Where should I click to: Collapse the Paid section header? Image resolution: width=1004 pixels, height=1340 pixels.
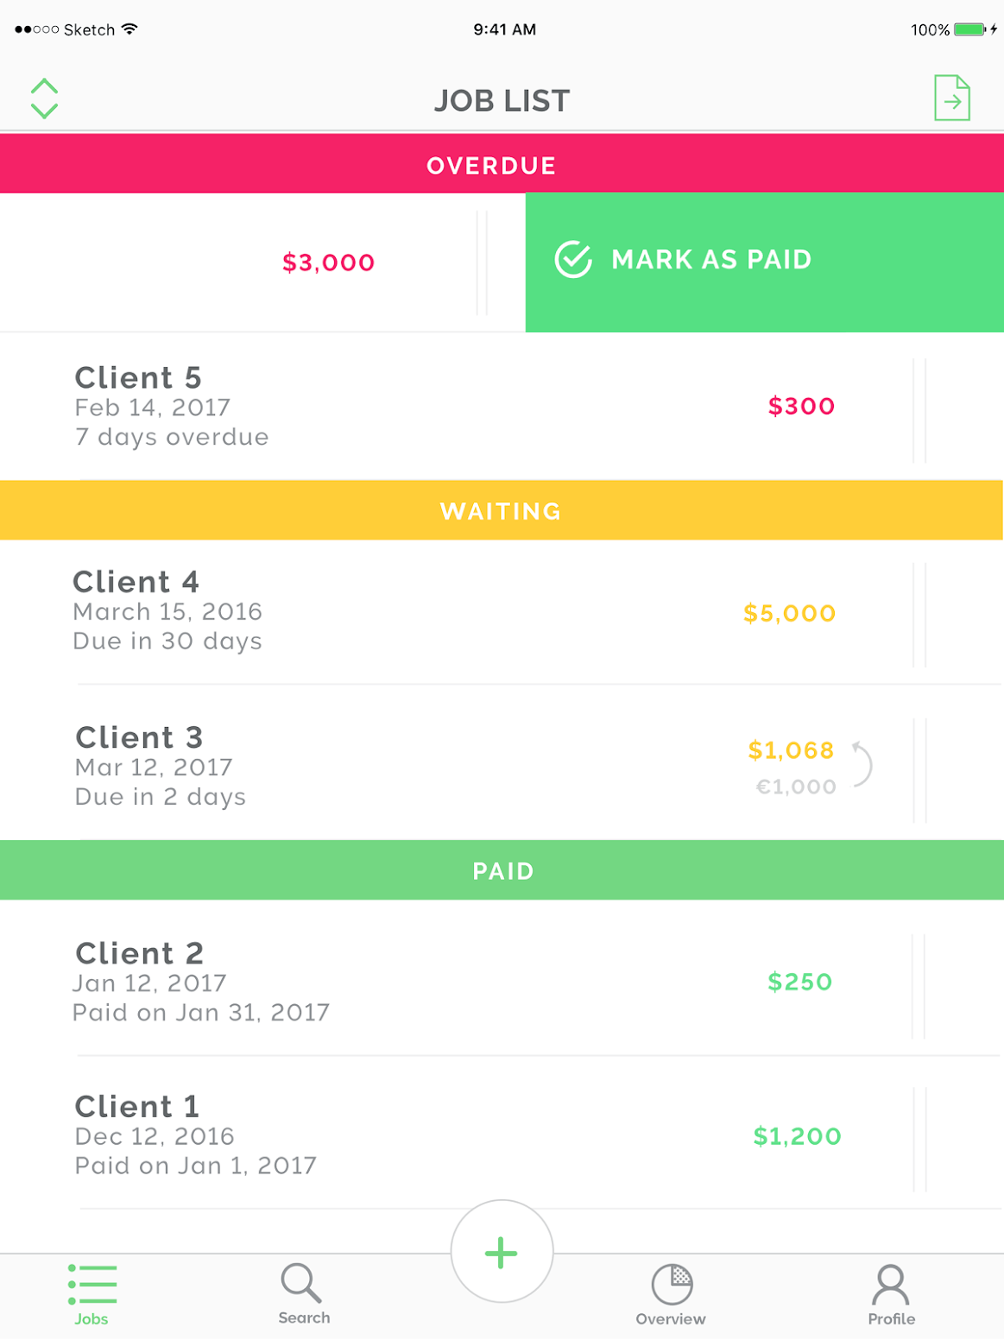502,870
